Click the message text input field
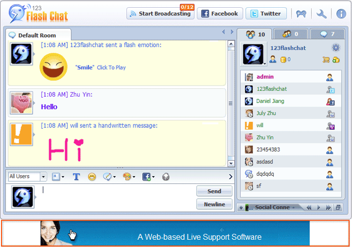Screen dimensions: 352x247 116,197
